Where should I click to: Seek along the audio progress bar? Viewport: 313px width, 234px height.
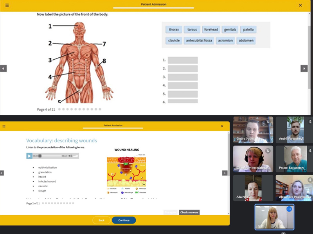[50, 156]
